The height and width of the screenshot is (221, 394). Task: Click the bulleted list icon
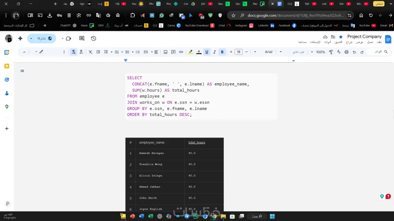[x=127, y=52]
